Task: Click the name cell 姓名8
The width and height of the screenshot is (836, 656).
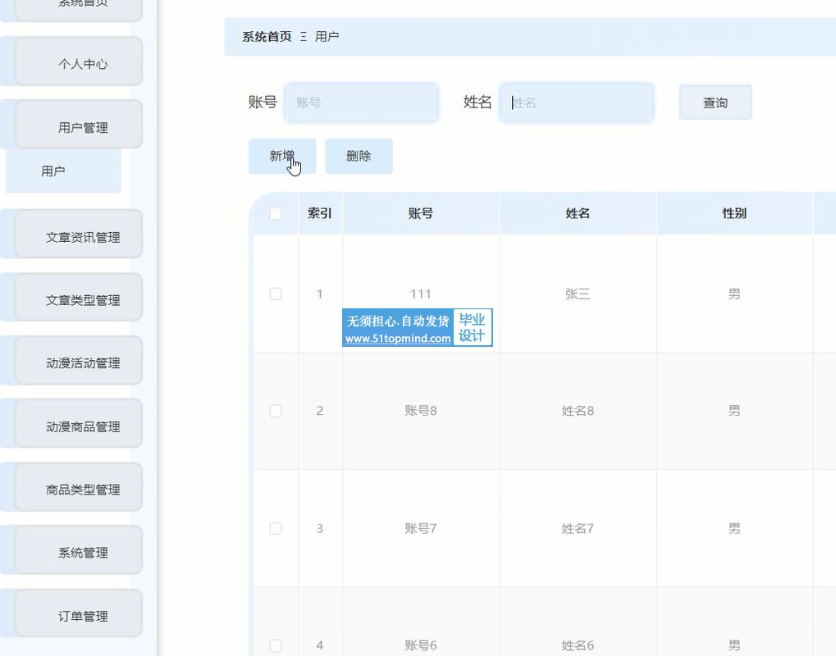Action: click(578, 411)
